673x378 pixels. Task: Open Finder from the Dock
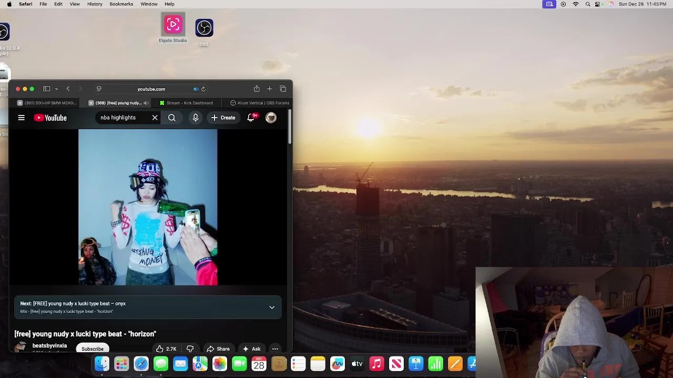[x=102, y=363]
